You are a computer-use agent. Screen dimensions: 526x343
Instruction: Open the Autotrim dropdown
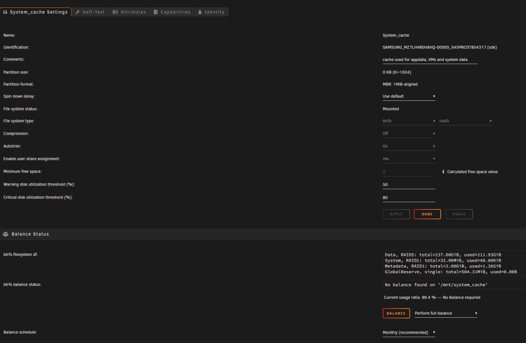(x=409, y=147)
